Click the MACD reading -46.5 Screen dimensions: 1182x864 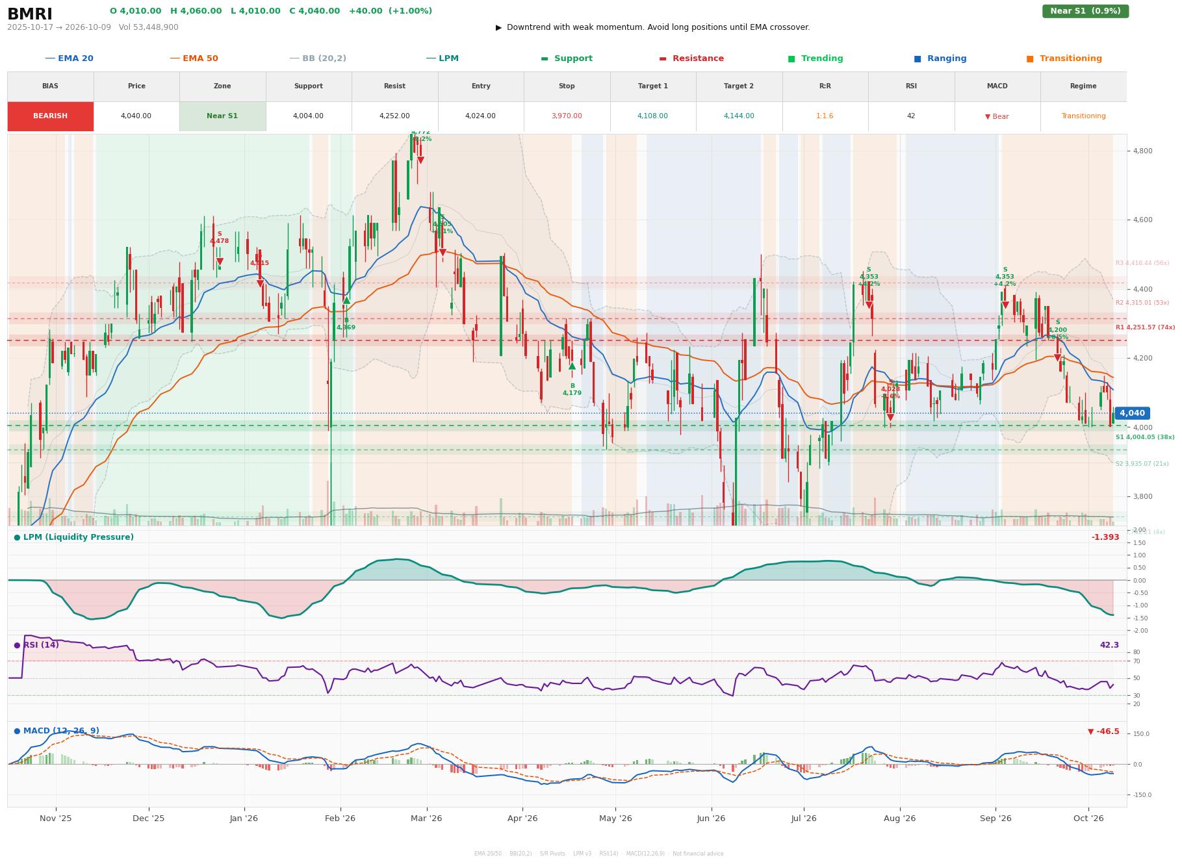point(1103,731)
